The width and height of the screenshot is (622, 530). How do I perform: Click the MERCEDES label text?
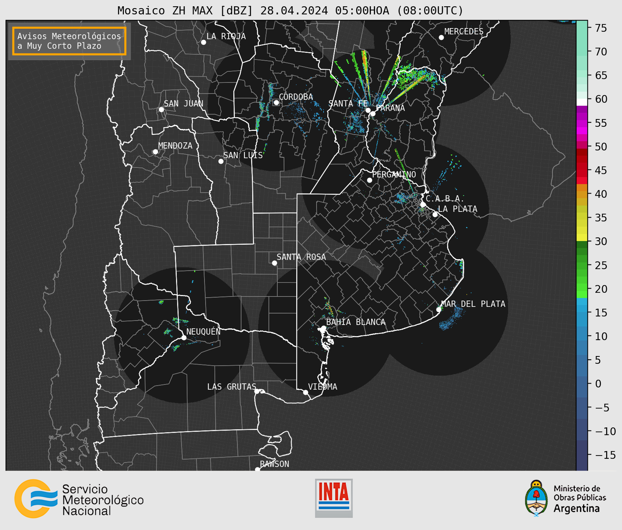point(464,32)
